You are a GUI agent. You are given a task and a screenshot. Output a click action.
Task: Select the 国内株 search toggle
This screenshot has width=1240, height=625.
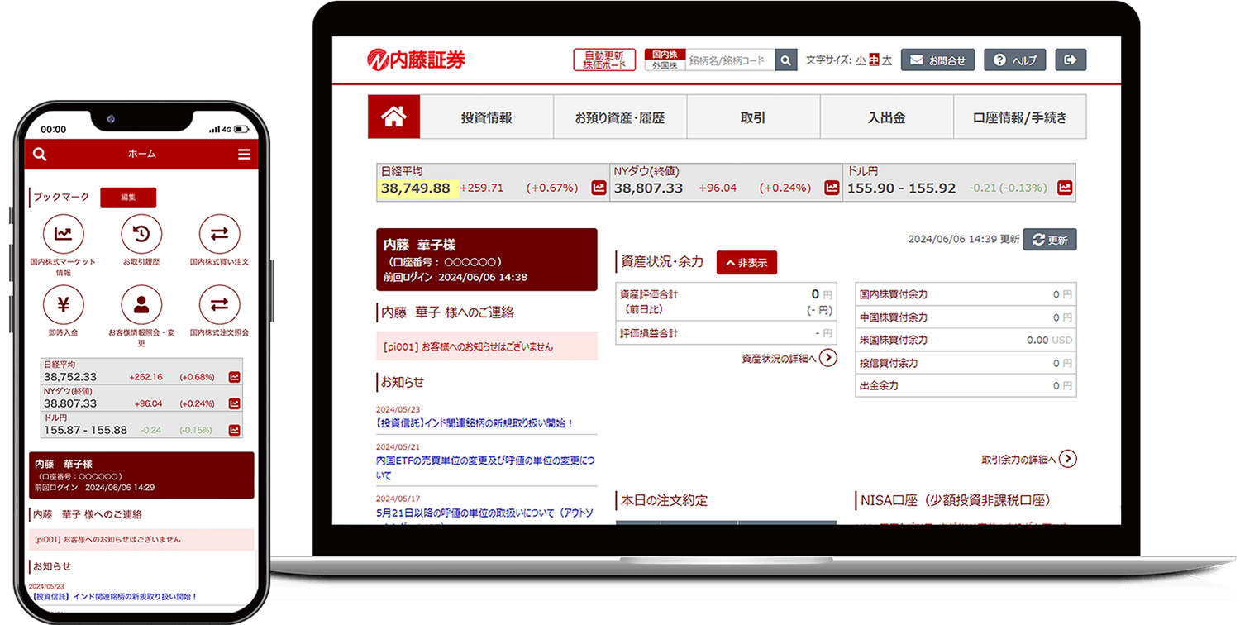(665, 55)
